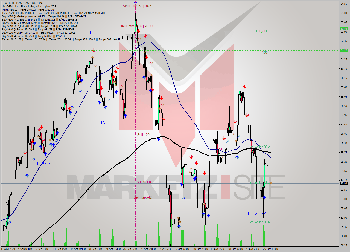Select 'Buy %20 @ Market price or at: 84.75'
This screenshot has height=252, width=350.
(44, 16)
